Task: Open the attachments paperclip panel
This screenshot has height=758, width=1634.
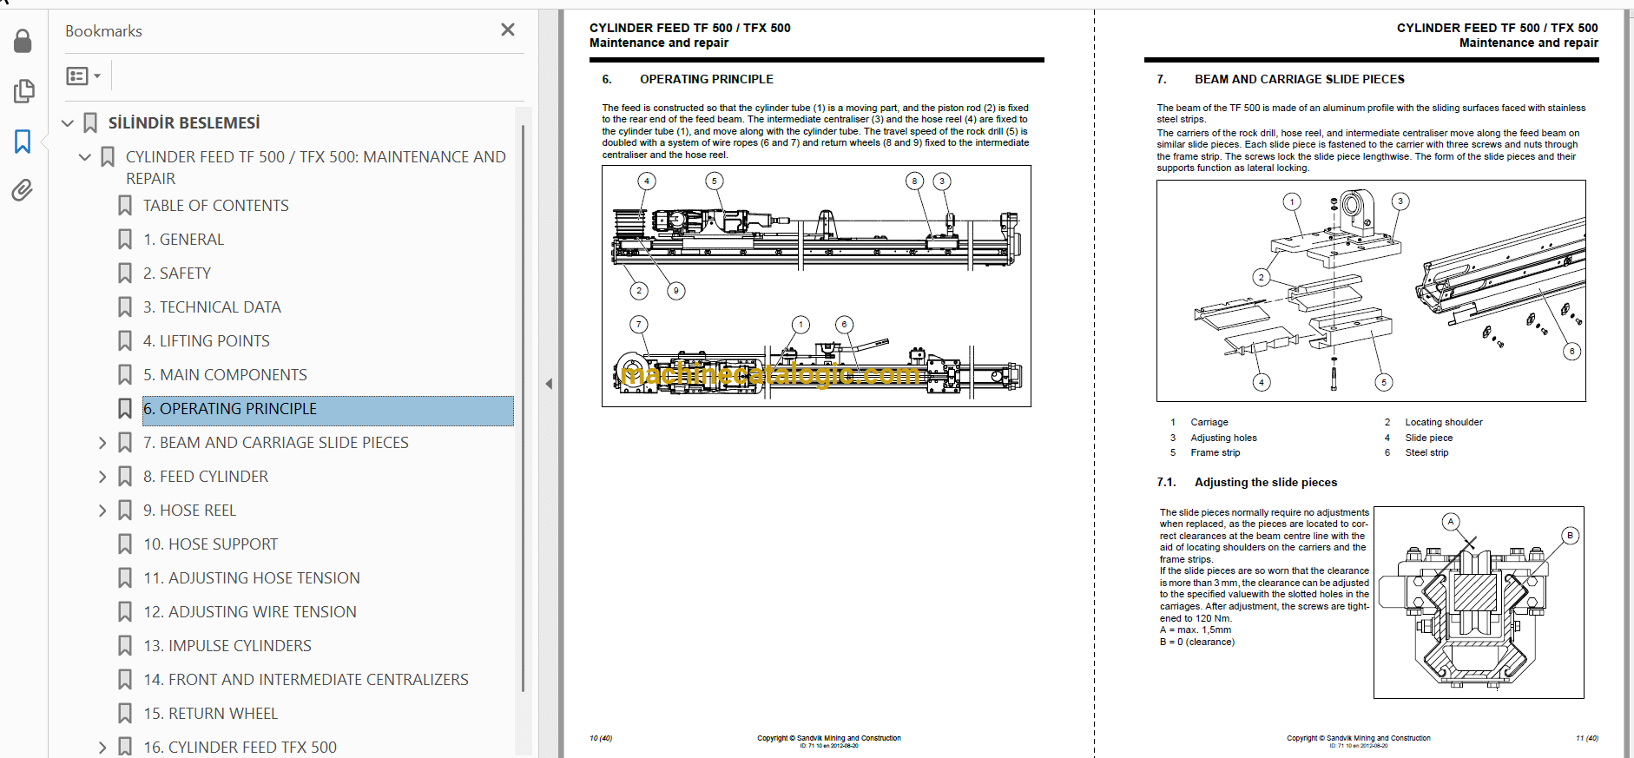Action: click(23, 190)
